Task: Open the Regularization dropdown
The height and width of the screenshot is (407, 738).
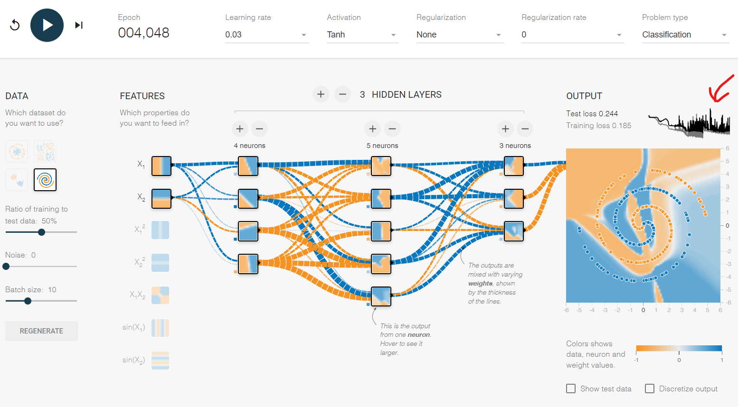Action: click(459, 34)
